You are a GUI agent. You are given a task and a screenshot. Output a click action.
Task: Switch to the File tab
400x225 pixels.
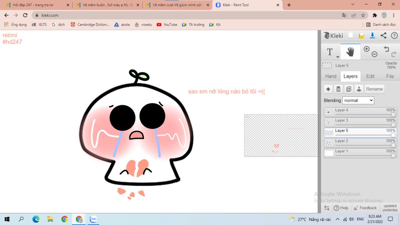pos(390,76)
